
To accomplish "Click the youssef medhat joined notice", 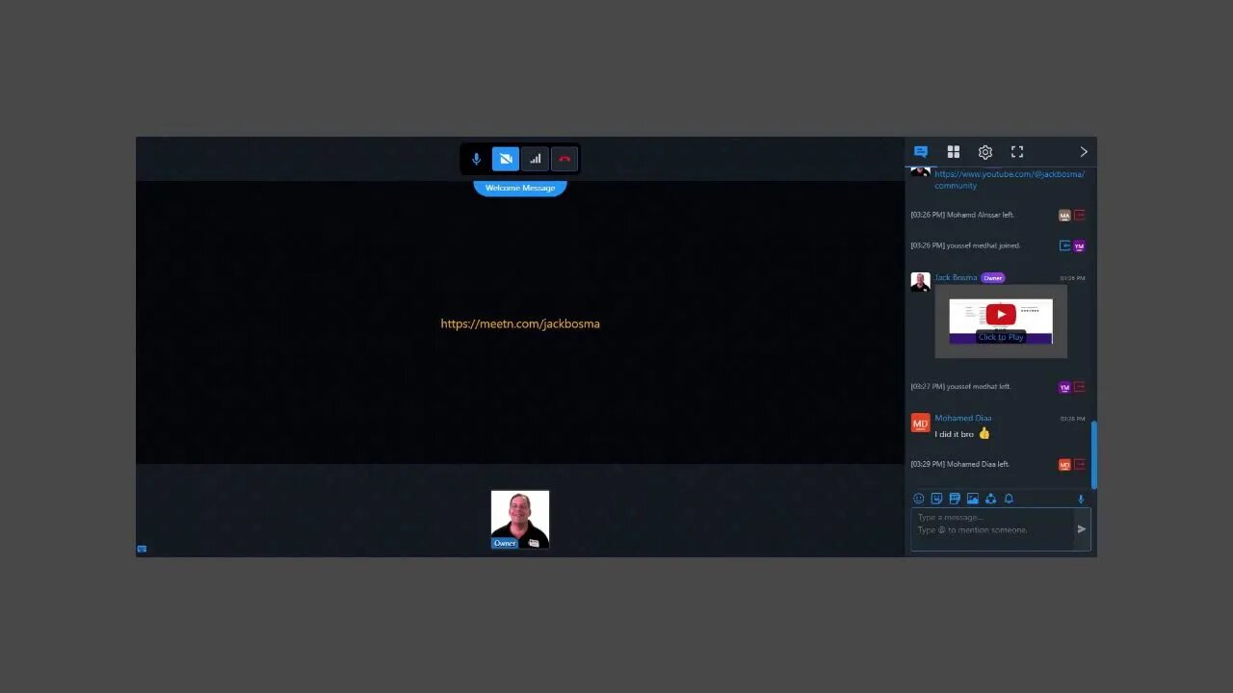I will click(965, 245).
